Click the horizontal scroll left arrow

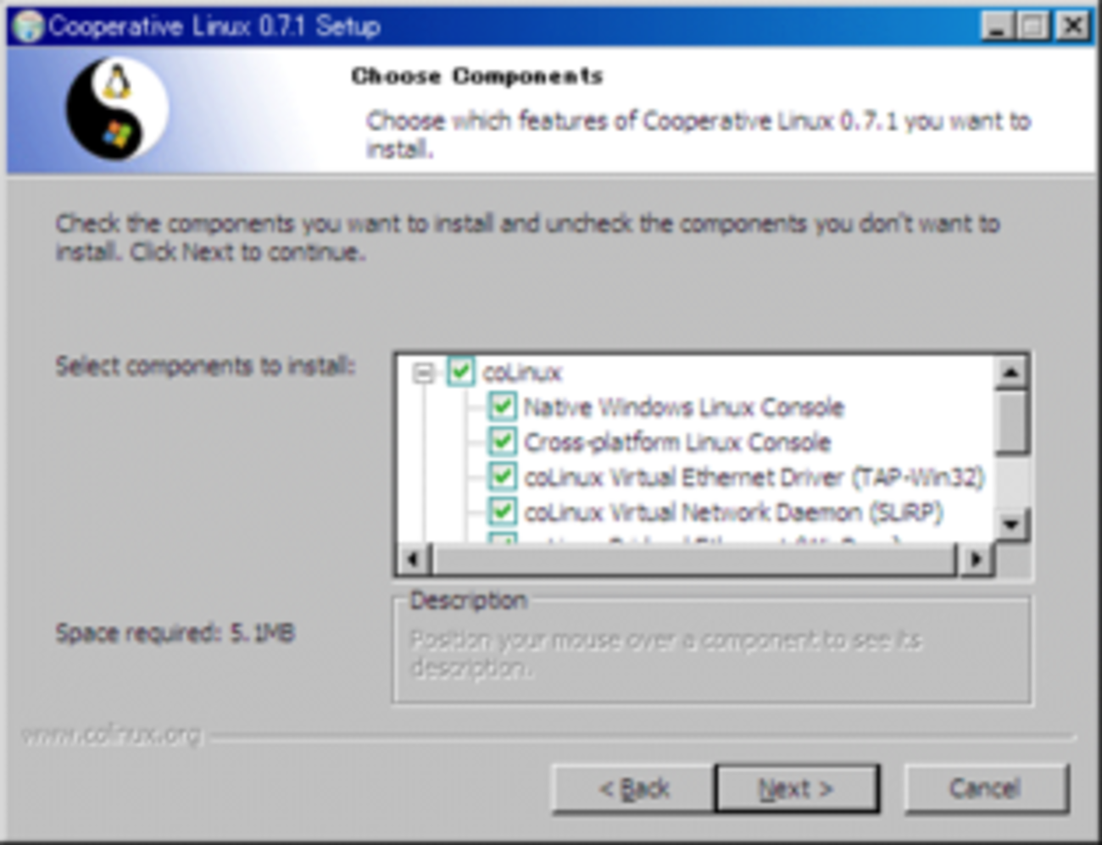pyautogui.click(x=414, y=559)
